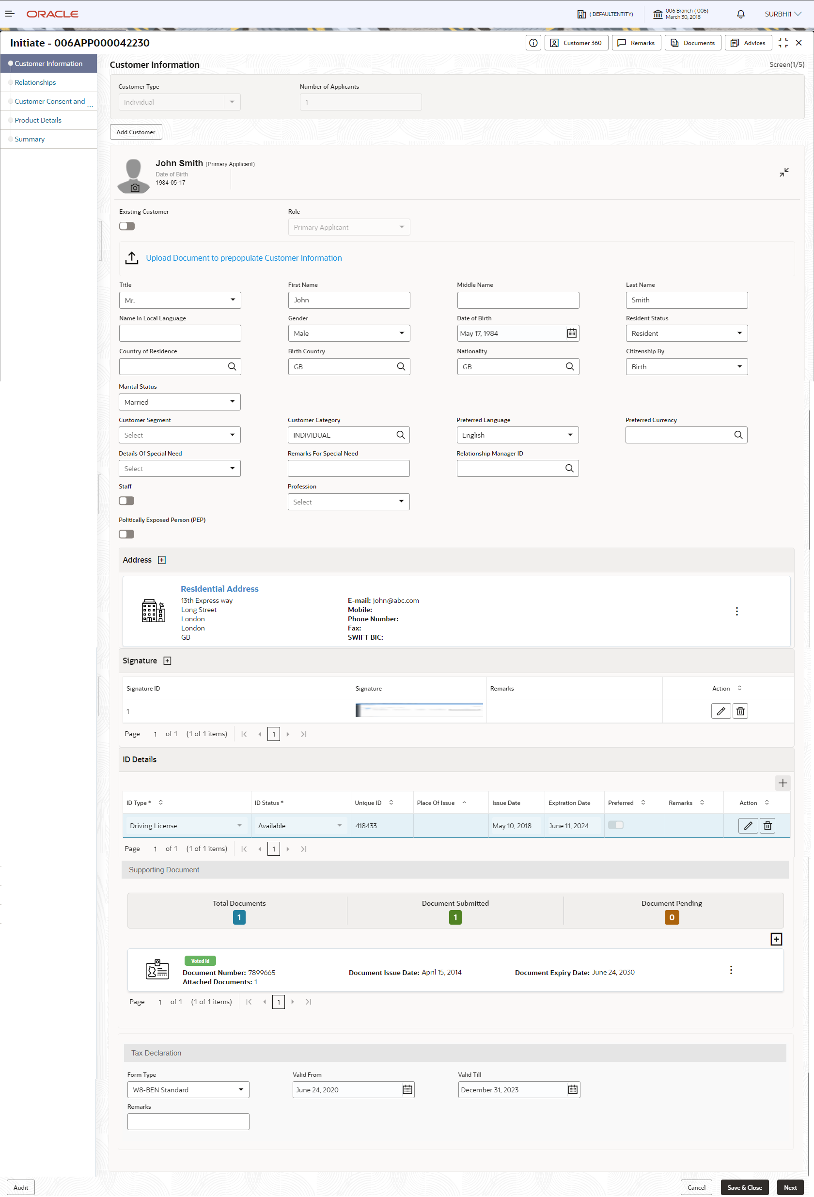Open Citizenship By dropdown
The height and width of the screenshot is (1197, 814).
tap(687, 367)
